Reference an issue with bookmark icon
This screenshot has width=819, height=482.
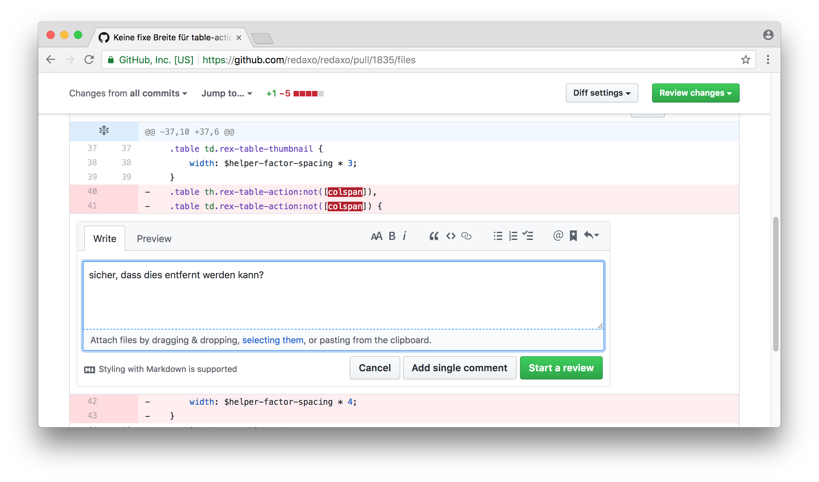pyautogui.click(x=573, y=236)
